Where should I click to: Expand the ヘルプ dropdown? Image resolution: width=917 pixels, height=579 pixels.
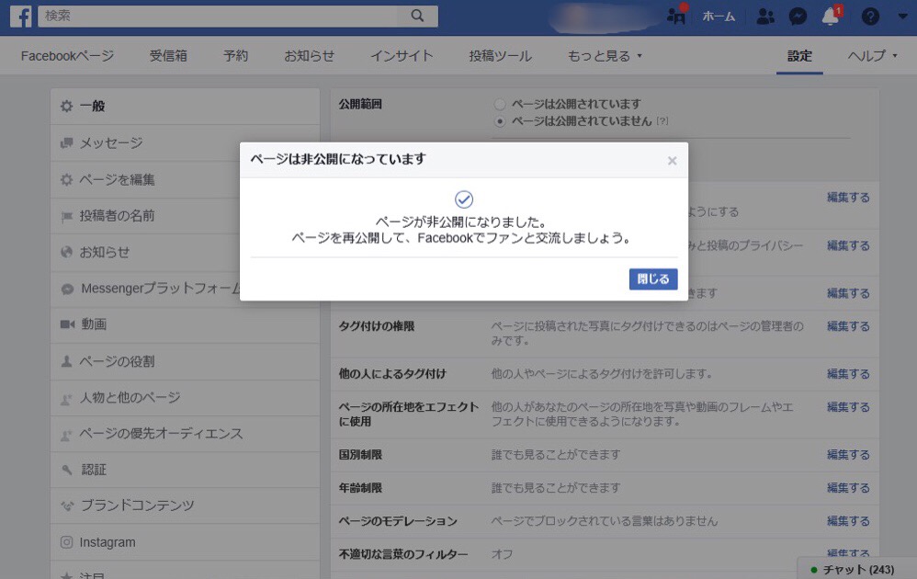tap(867, 56)
